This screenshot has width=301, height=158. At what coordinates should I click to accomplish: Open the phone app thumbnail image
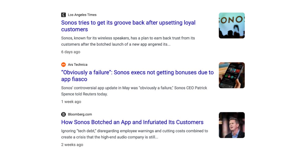[x=232, y=75]
